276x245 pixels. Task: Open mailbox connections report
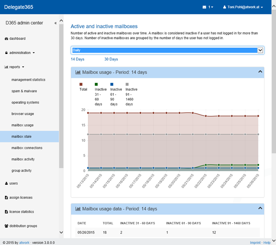(x=27, y=148)
